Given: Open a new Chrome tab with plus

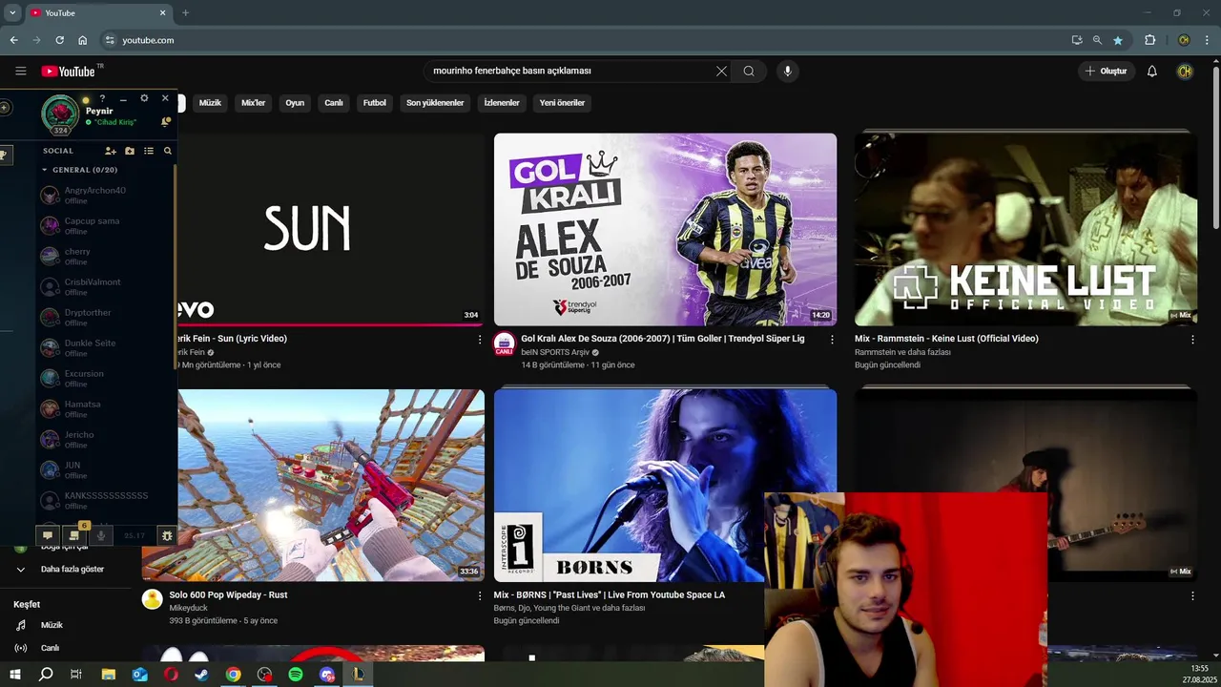Looking at the screenshot, I should click(185, 12).
